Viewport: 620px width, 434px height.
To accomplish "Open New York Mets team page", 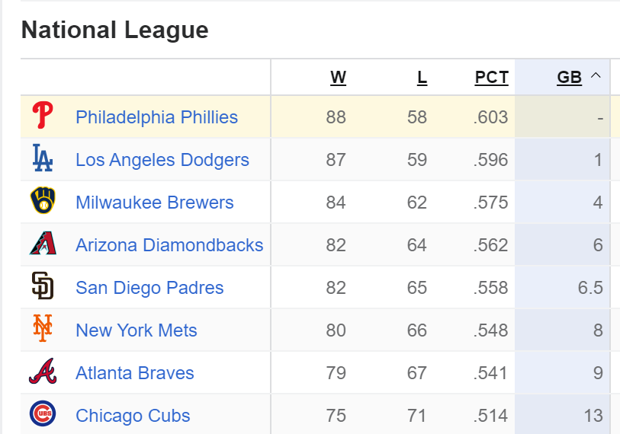I will pyautogui.click(x=137, y=330).
